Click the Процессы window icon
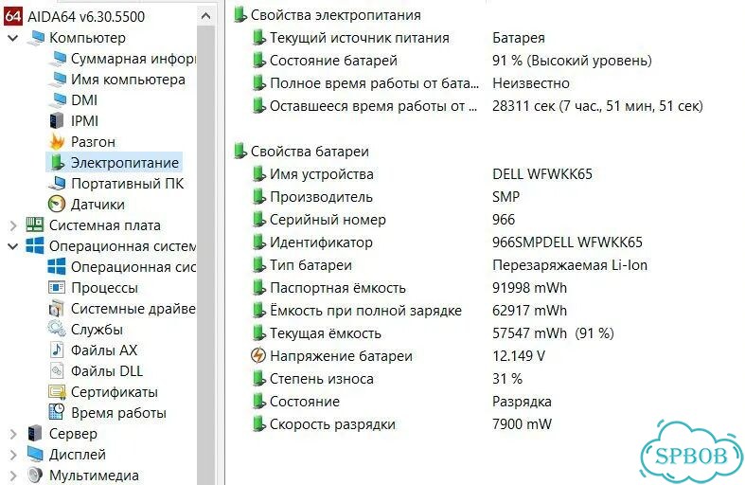The image size is (745, 485). (x=57, y=288)
